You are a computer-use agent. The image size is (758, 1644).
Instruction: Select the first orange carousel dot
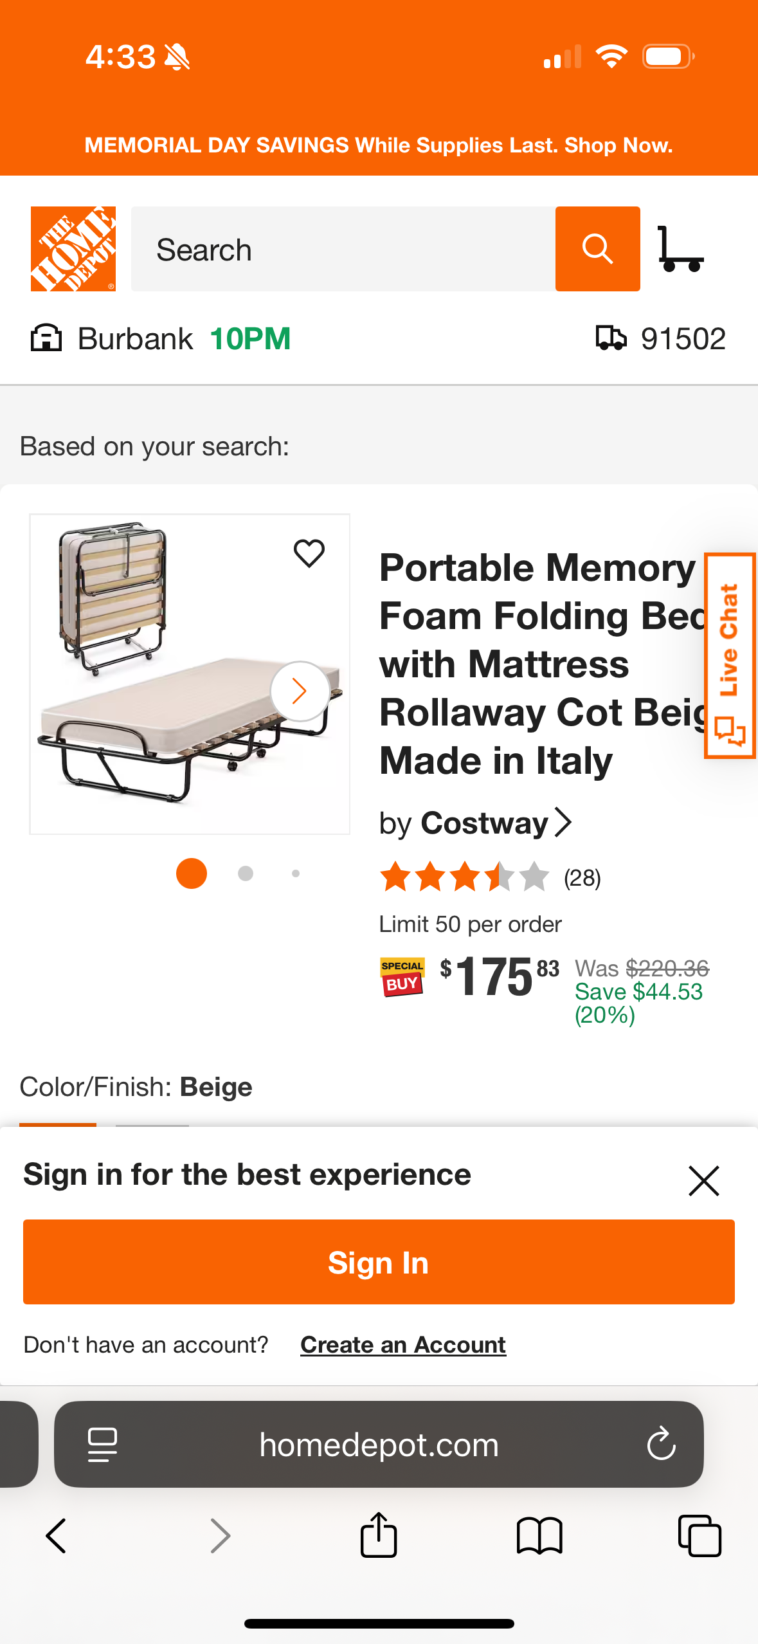(x=192, y=873)
